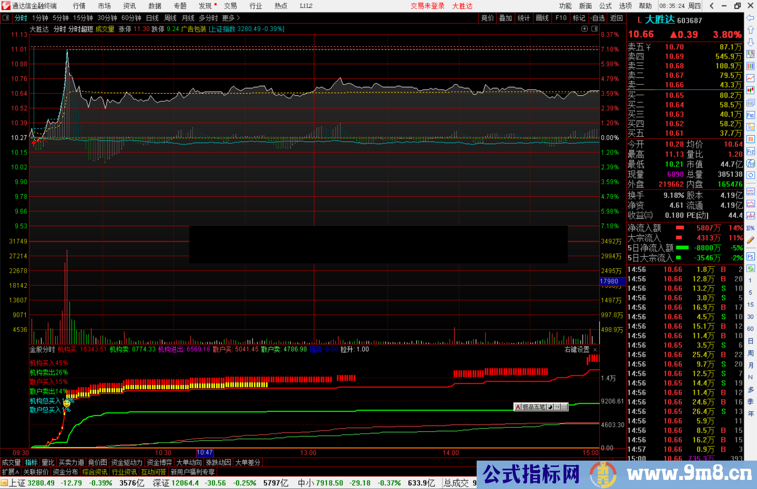
Task: Toggle the window icon left of 分时
Action: [x=6, y=18]
